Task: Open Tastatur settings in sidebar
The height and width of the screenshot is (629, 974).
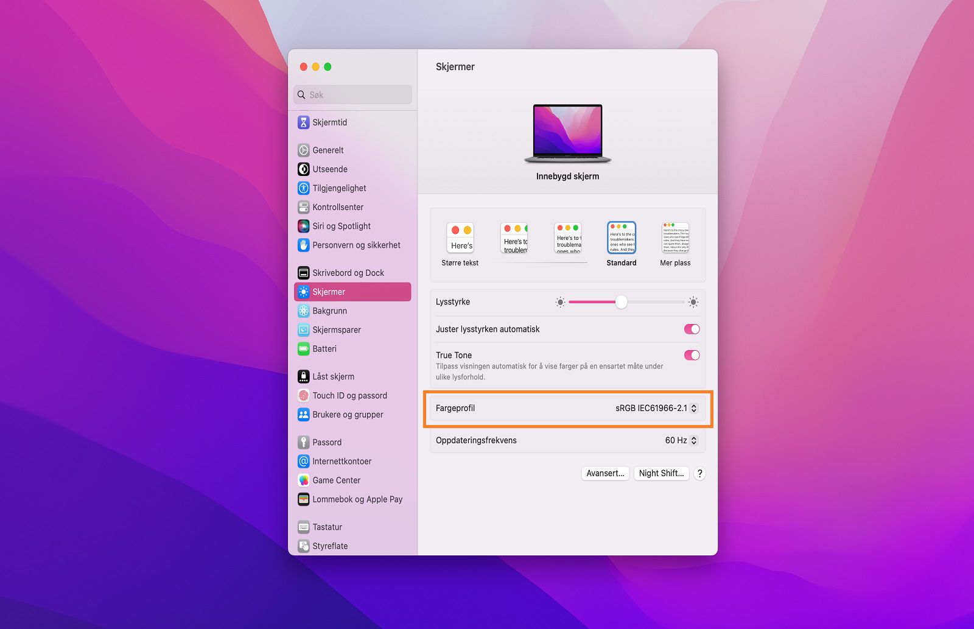Action: point(352,527)
